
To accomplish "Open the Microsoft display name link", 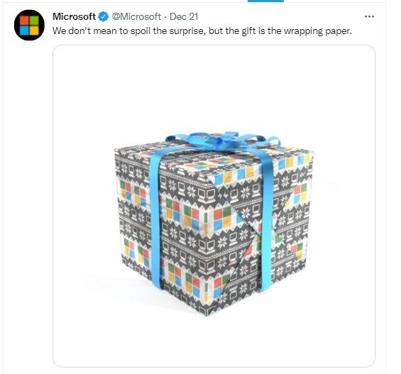I will [x=74, y=16].
